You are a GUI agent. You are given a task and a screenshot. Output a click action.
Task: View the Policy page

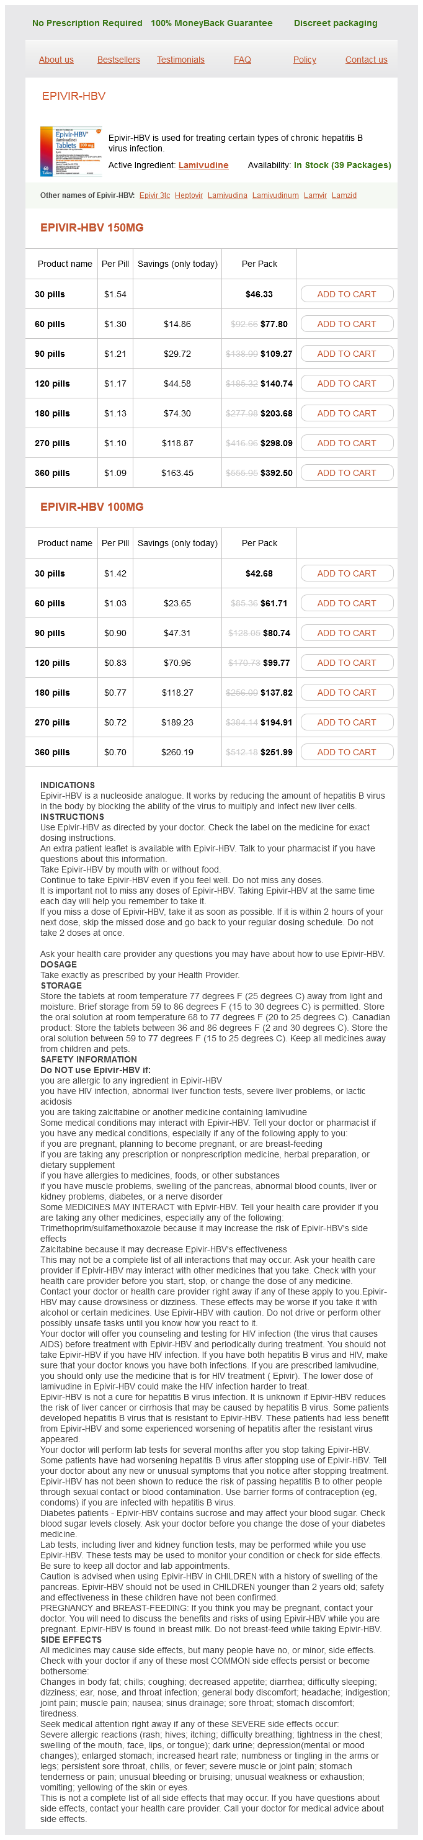click(x=305, y=60)
